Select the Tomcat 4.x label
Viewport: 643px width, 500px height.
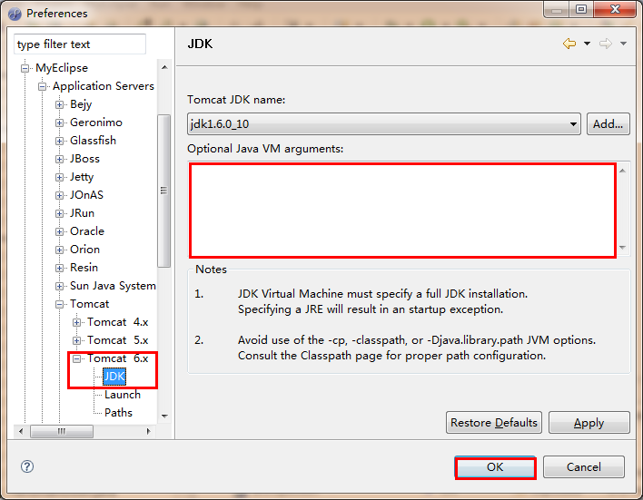(x=118, y=322)
